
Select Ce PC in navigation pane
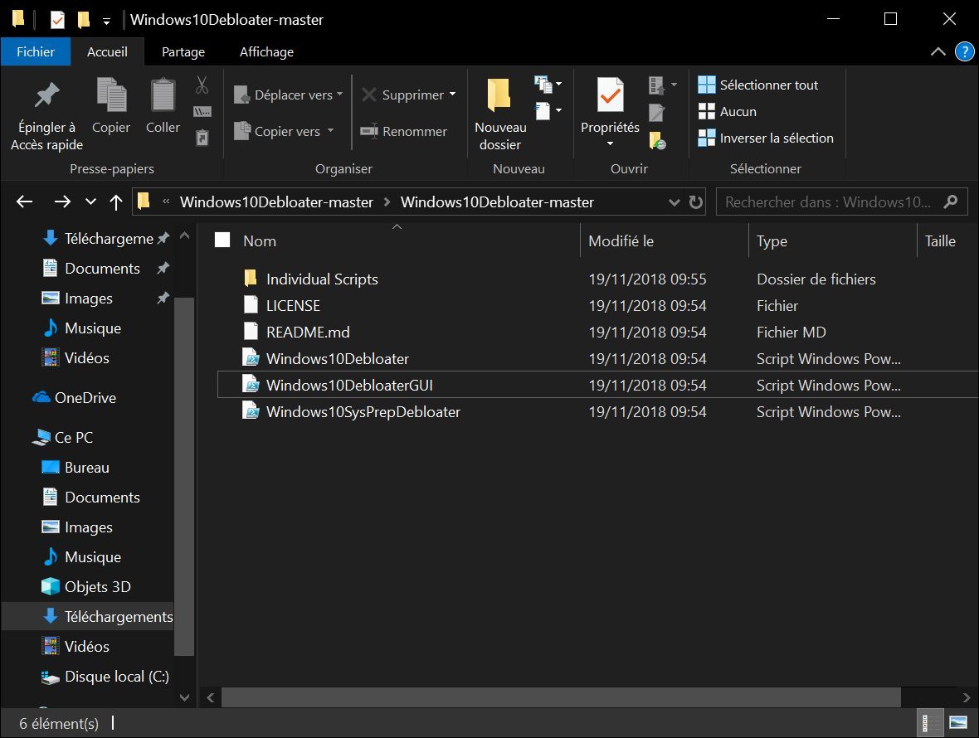[x=62, y=437]
